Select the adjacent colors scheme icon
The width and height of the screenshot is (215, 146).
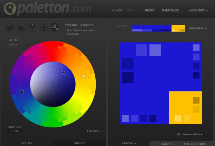(21, 27)
